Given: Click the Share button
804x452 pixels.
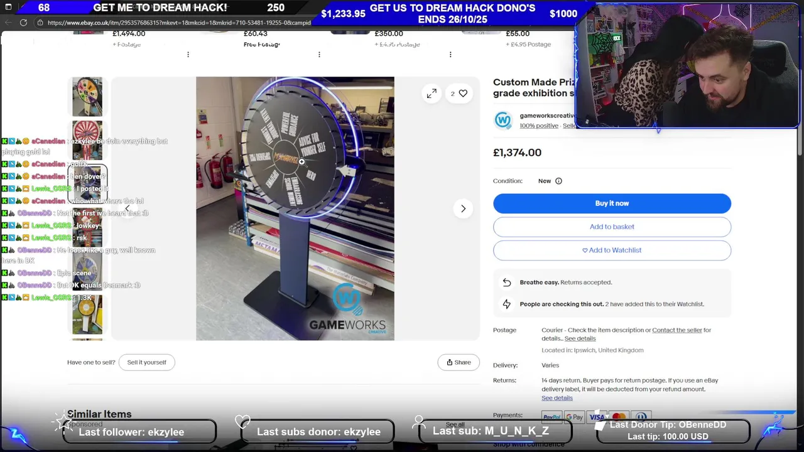Looking at the screenshot, I should tap(459, 362).
